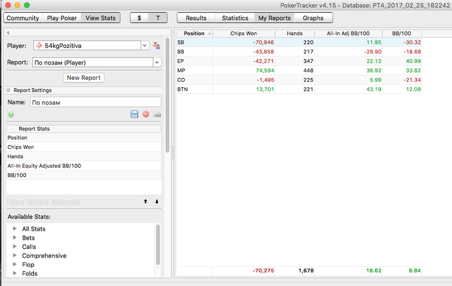
Task: Move stat down with the down arrow
Action: (157, 202)
